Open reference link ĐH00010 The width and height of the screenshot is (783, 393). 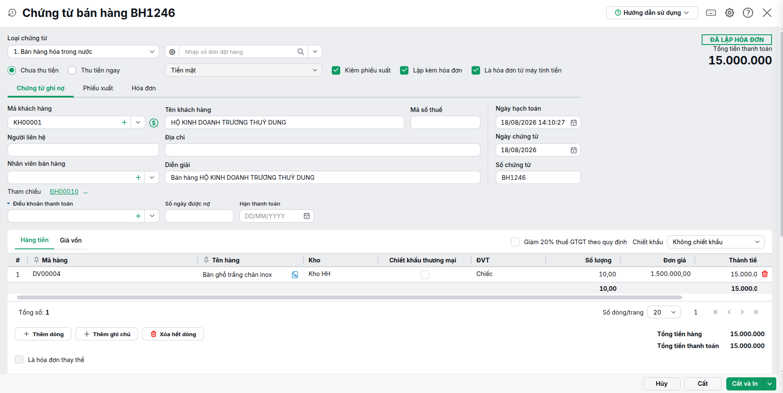click(64, 192)
